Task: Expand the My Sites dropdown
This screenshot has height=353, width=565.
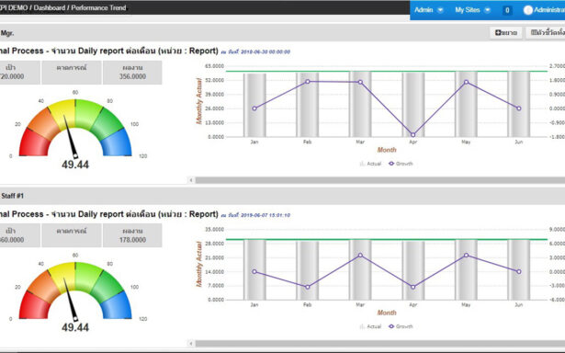Action: click(472, 10)
